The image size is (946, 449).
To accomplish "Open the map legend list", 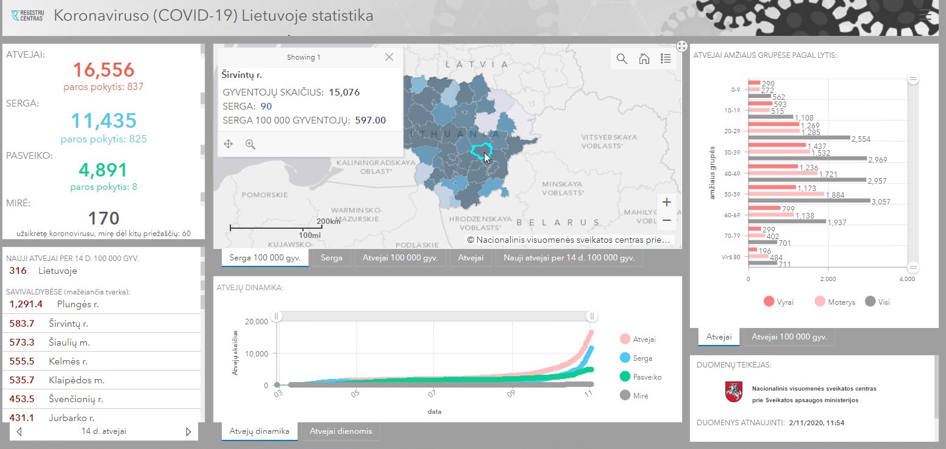I will coord(666,59).
